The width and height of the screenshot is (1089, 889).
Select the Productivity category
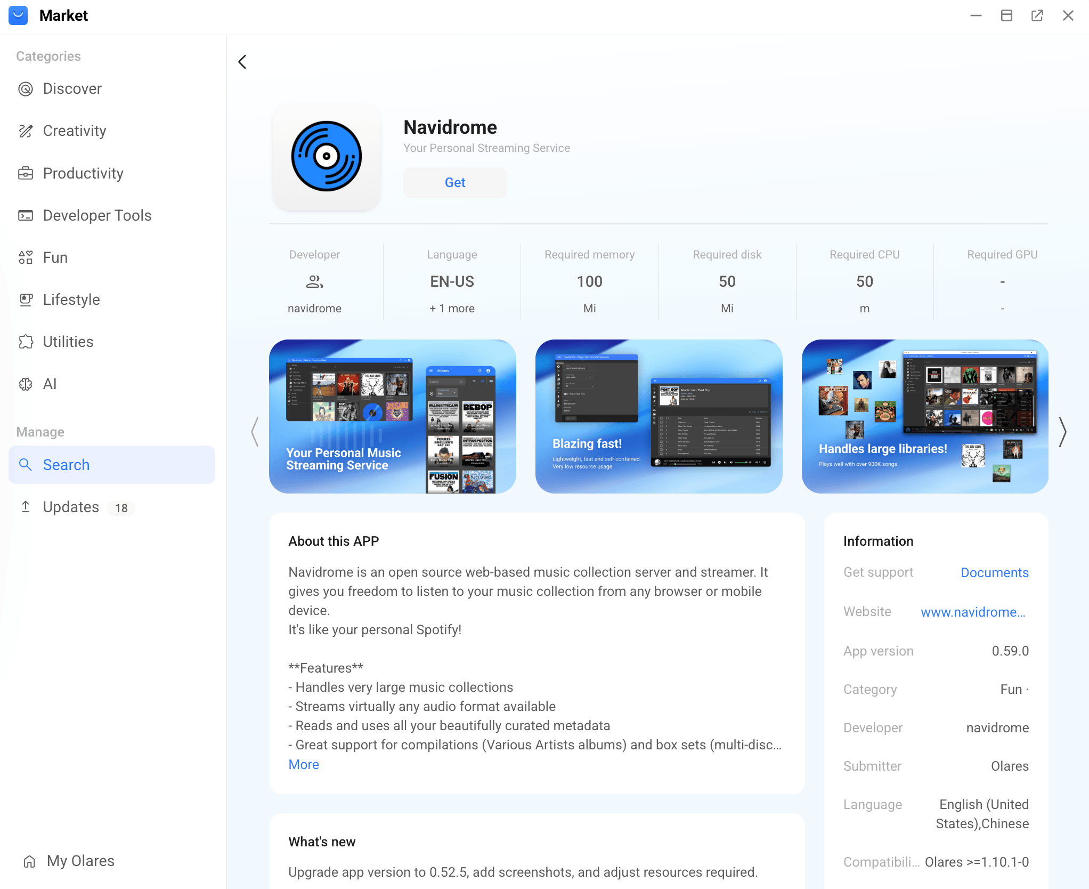coord(112,173)
